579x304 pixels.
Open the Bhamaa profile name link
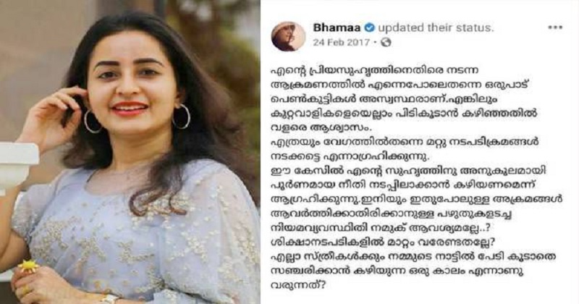337,28
